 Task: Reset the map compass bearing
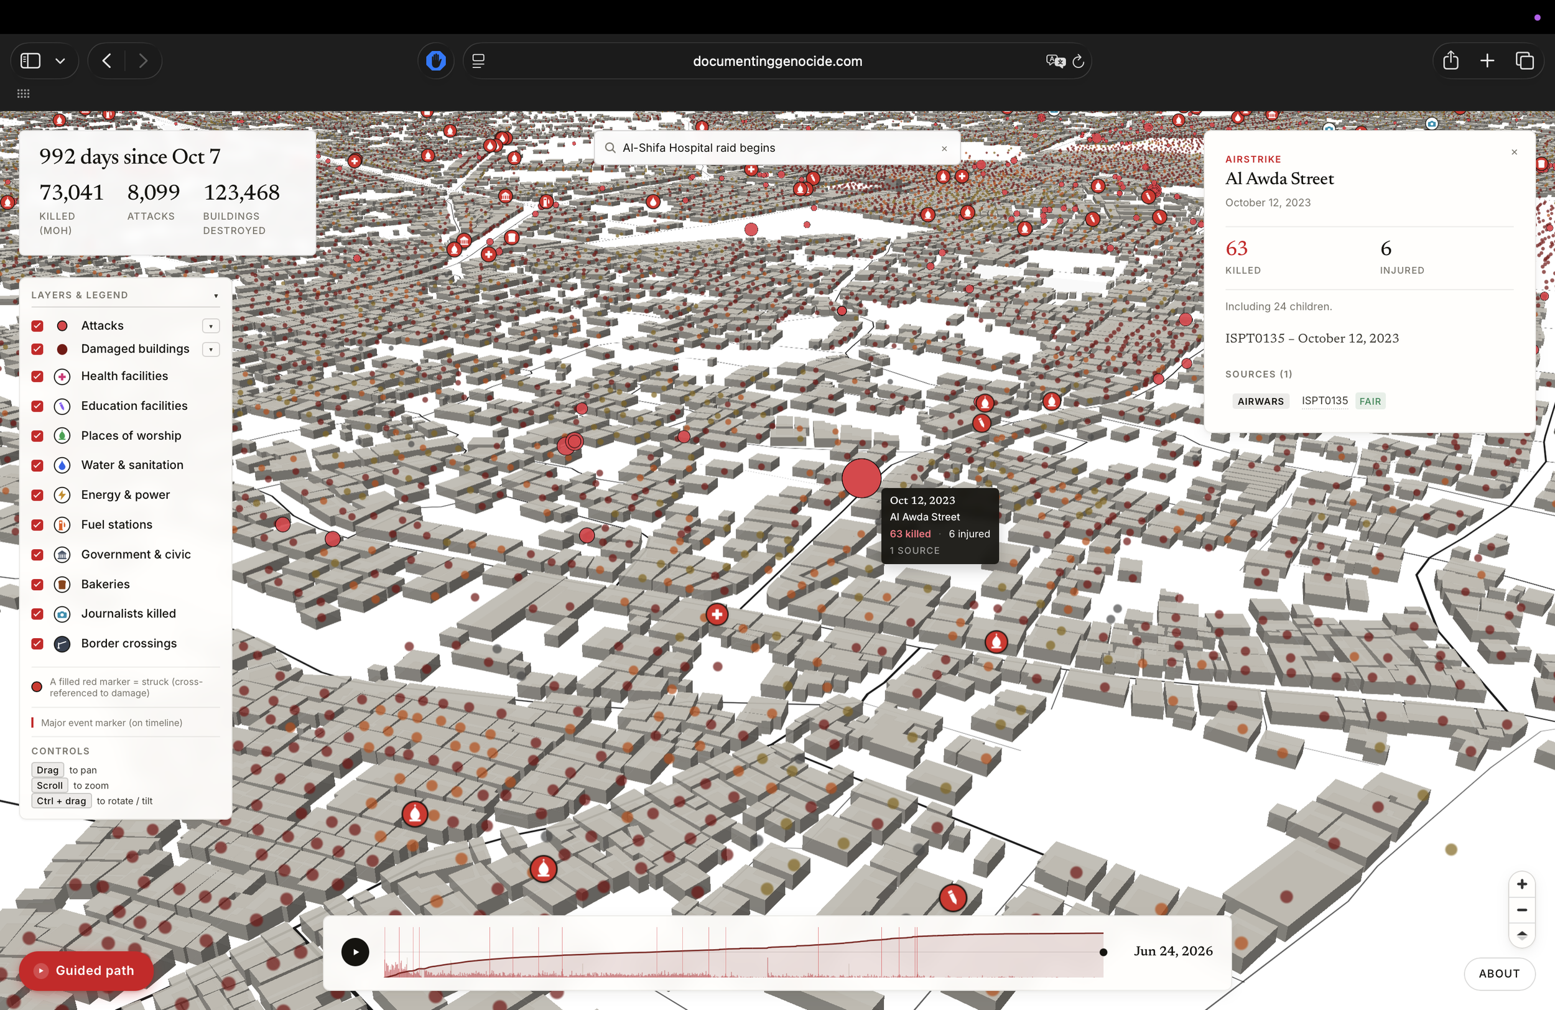coord(1521,935)
